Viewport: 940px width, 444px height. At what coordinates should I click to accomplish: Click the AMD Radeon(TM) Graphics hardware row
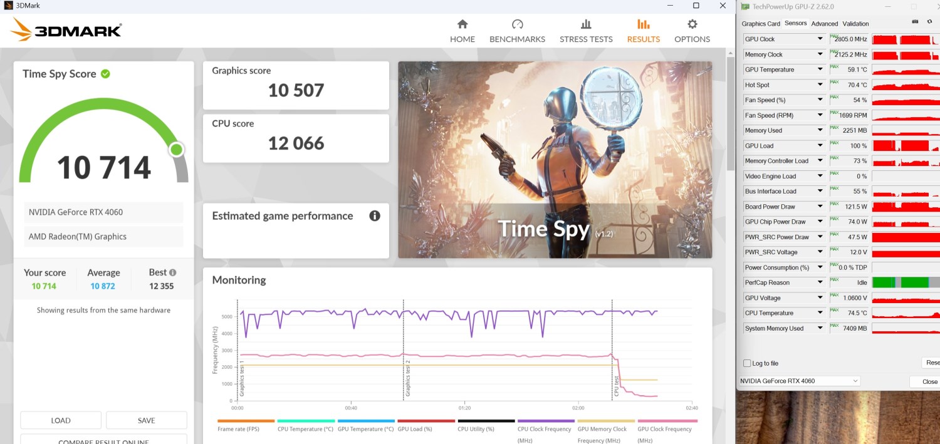point(103,237)
